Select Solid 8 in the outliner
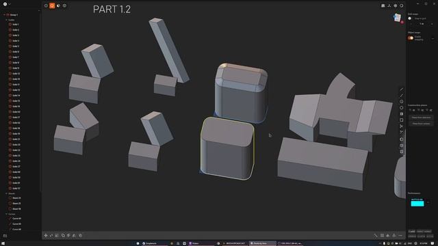Image resolution: width=438 pixels, height=246 pixels. point(16,63)
